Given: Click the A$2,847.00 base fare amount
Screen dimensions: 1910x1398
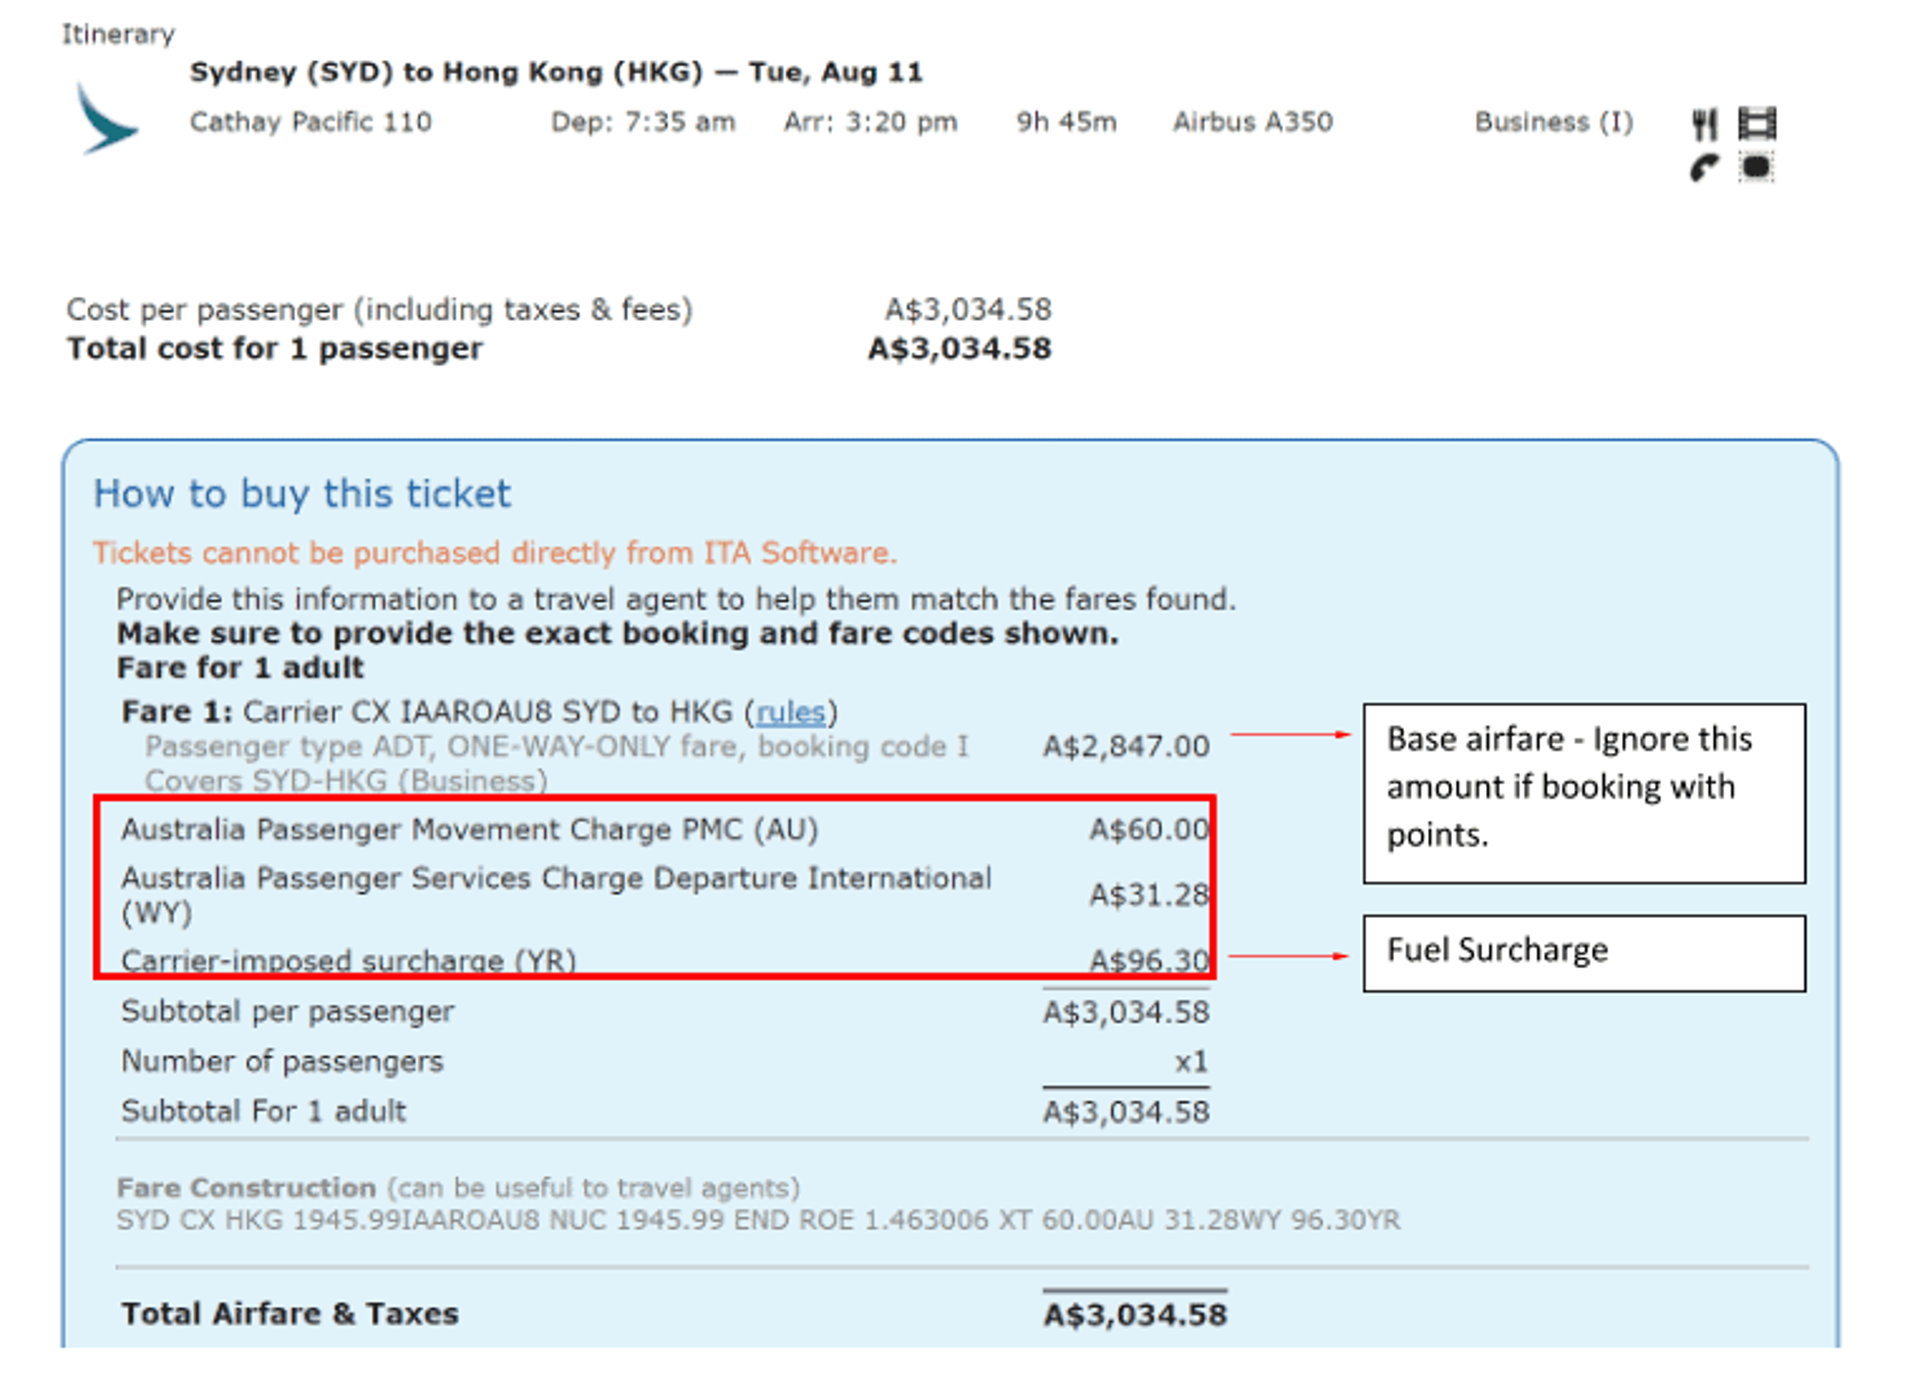Looking at the screenshot, I should pyautogui.click(x=1126, y=746).
